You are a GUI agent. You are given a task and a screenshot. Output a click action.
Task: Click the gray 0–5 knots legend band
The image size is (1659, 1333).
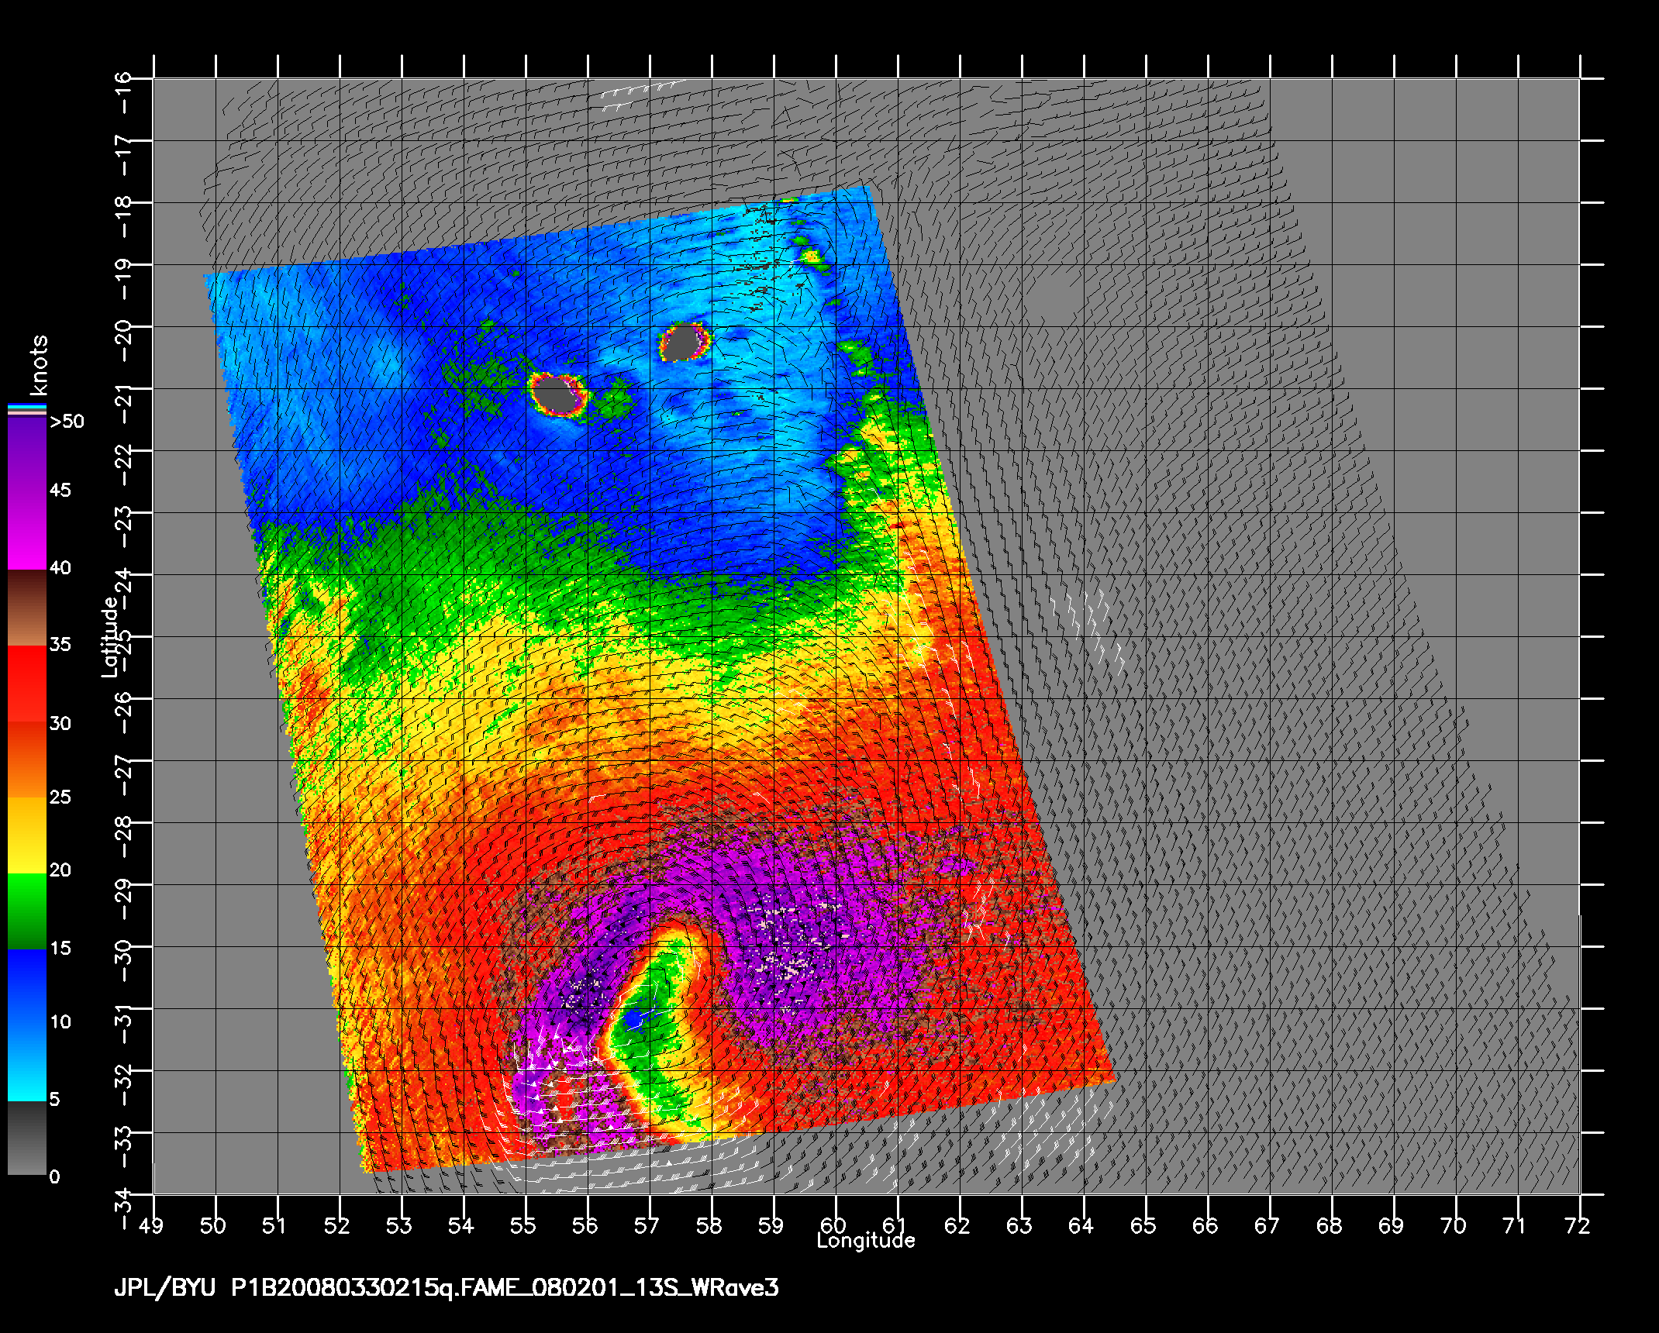tap(27, 1138)
